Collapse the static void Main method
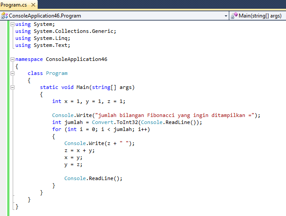The image size is (286, 216). tap(12, 87)
